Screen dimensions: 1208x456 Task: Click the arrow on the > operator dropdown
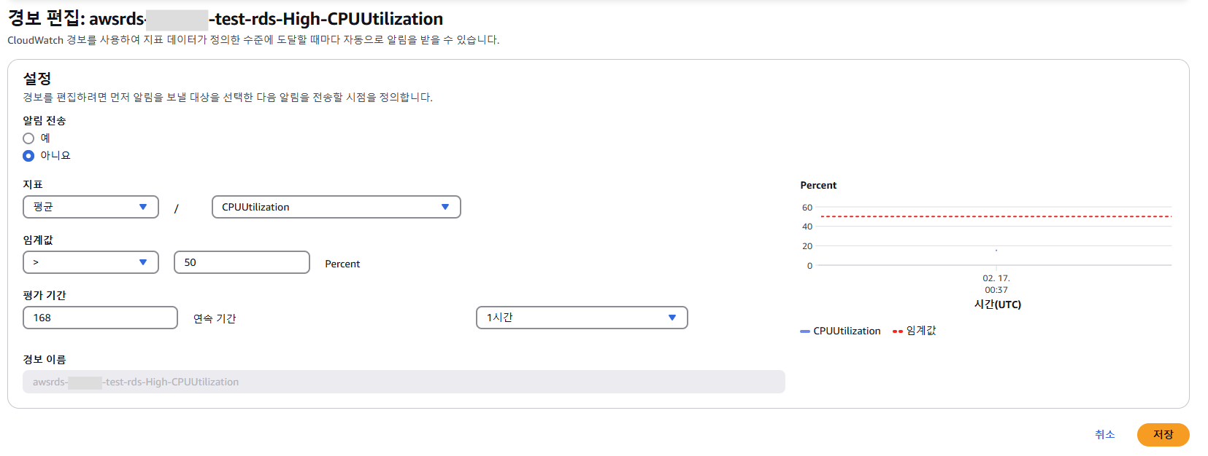click(143, 262)
